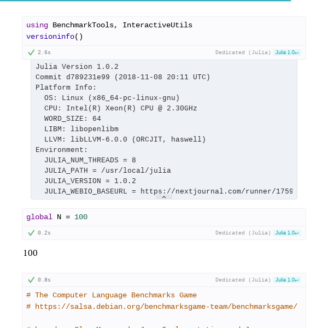Click the 'Platform Info:' output line
Image resolution: width=328 pixels, height=328 pixels.
(x=66, y=87)
